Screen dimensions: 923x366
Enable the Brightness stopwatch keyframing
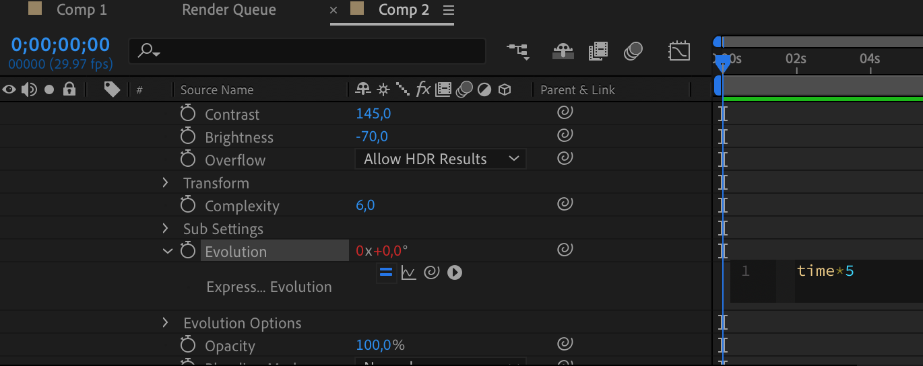click(188, 137)
